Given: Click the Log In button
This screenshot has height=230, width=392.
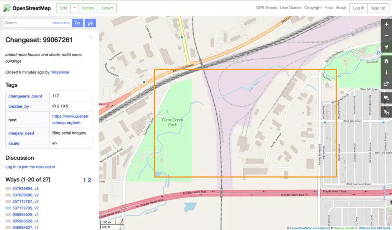Looking at the screenshot, I should pos(358,8).
